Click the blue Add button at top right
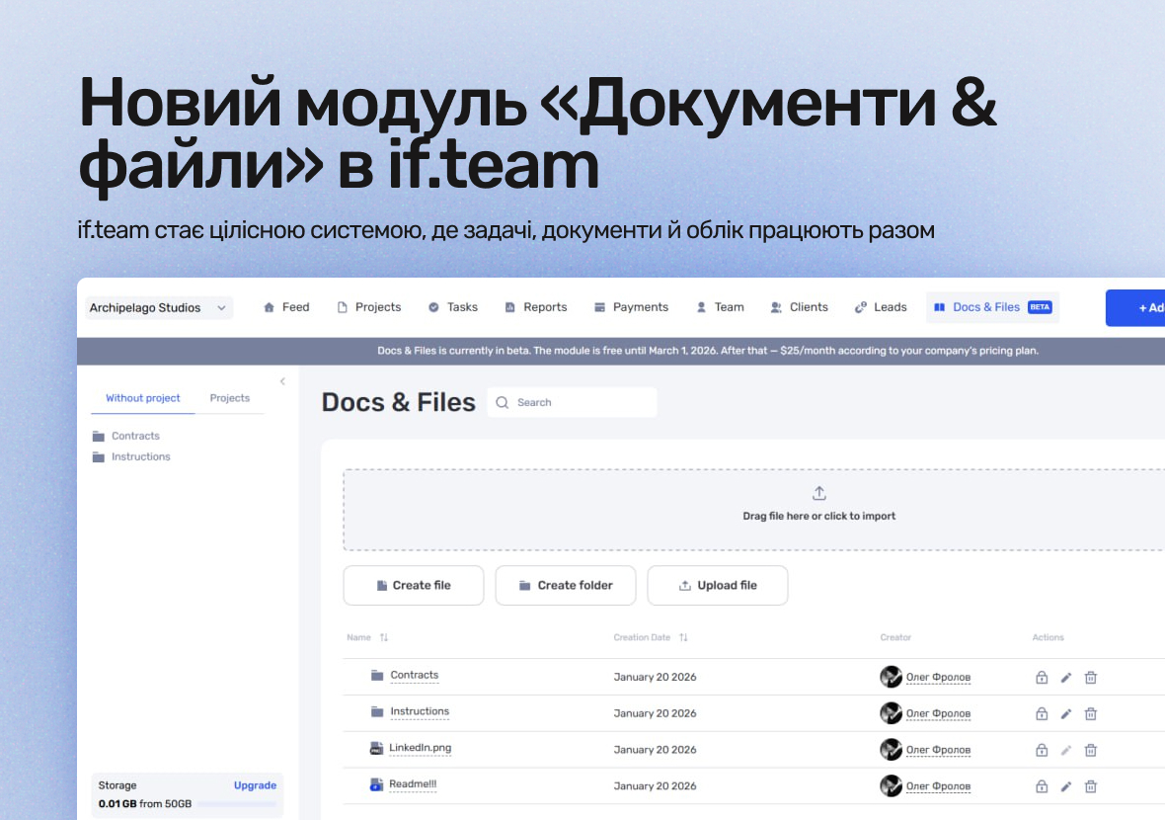 coord(1135,308)
